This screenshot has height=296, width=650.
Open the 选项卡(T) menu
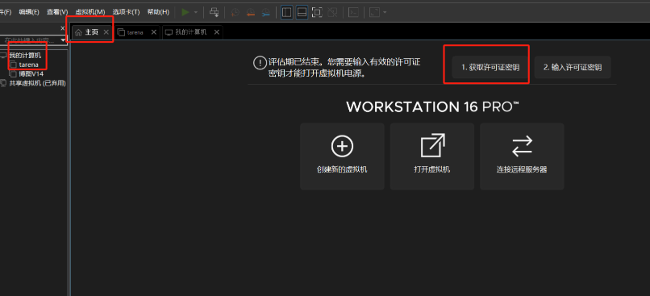tap(126, 12)
